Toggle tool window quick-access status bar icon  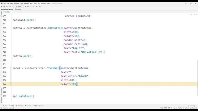pos(1,108)
